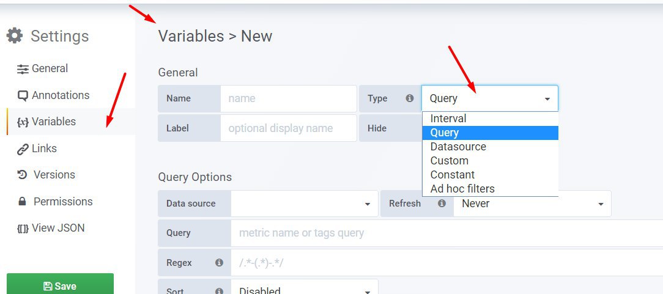Image resolution: width=663 pixels, height=294 pixels.
Task: Click the Annotations comment icon
Action: click(x=23, y=95)
